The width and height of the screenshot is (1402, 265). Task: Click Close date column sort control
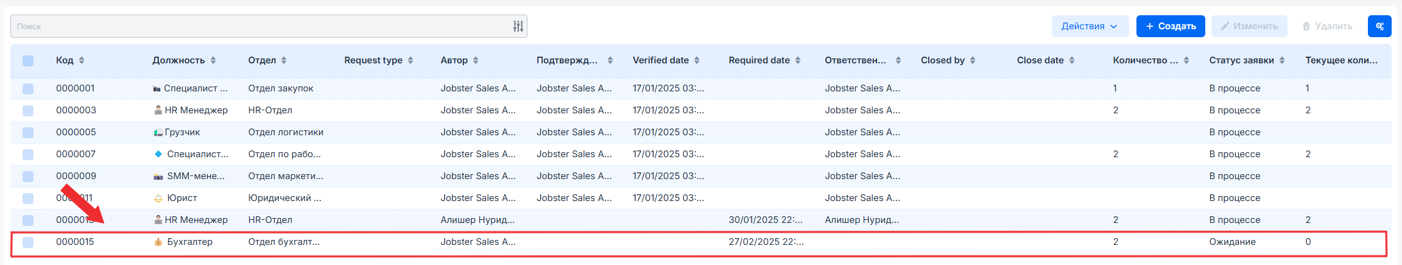point(1072,60)
